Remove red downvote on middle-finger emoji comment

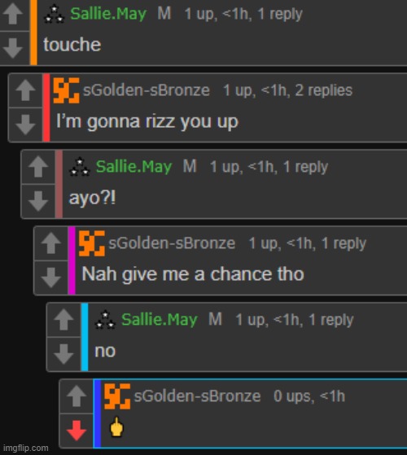(77, 431)
